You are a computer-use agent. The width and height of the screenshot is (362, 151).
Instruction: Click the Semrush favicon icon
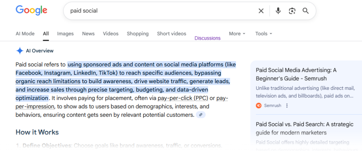tap(259, 105)
